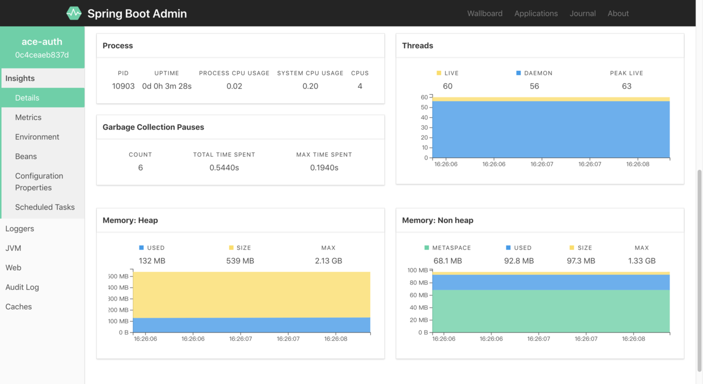Click the heap size value 539 MB
The width and height of the screenshot is (703, 384).
click(240, 261)
